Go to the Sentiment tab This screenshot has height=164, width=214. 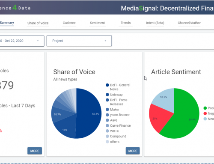[98, 23]
